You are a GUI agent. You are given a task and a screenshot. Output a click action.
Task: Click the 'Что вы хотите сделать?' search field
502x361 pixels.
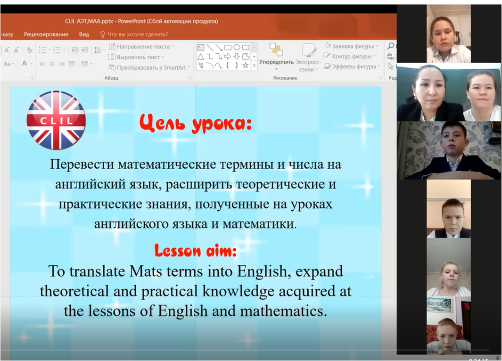pos(137,34)
